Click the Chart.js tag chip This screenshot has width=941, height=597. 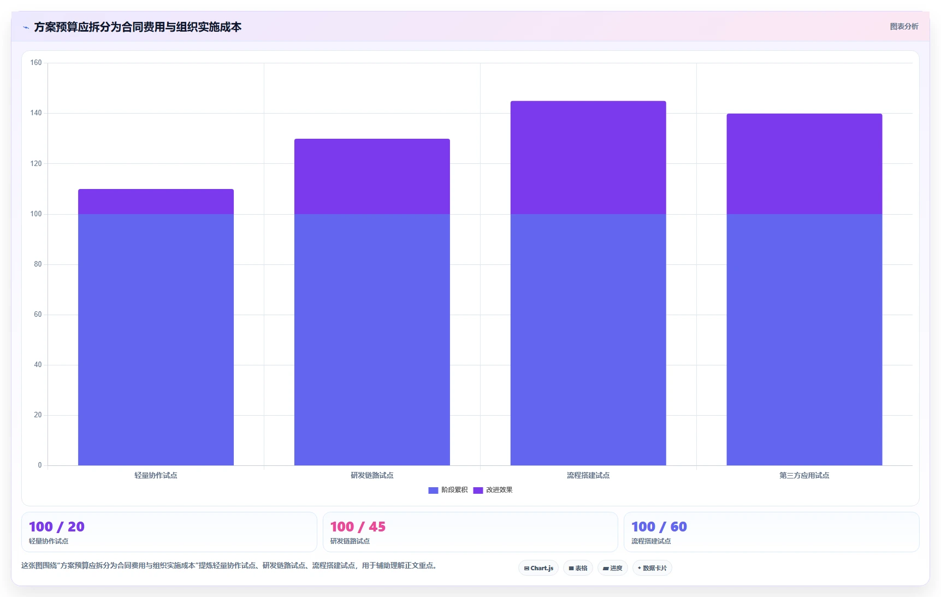click(538, 568)
